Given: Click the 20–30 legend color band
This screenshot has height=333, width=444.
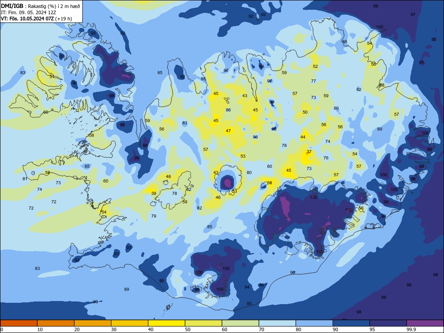Looking at the screenshot, I should (93, 323).
